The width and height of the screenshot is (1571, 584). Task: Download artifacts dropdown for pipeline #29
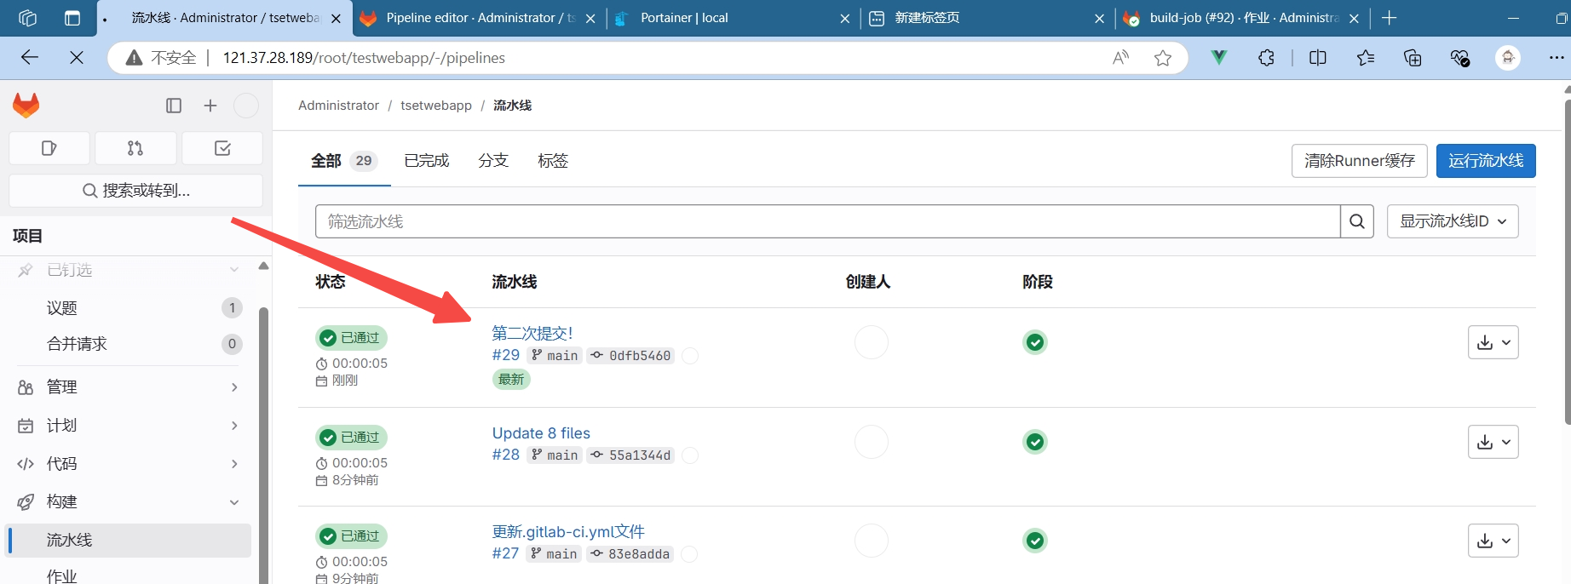(1493, 342)
